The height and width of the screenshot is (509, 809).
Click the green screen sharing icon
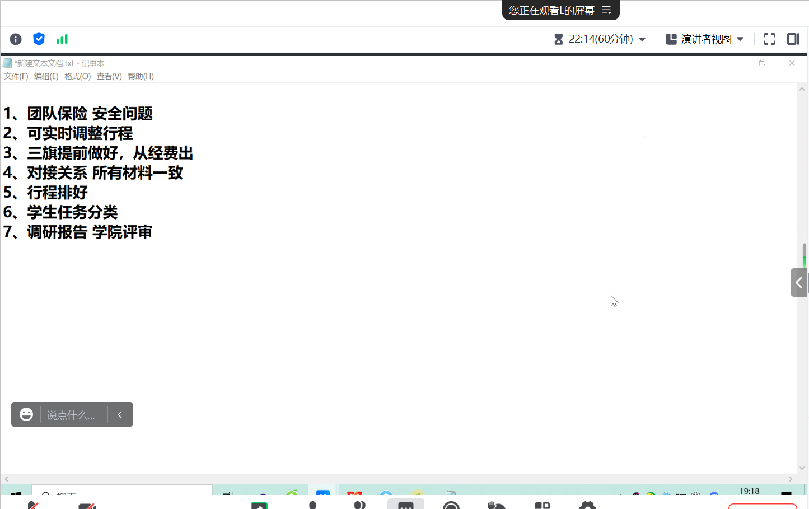click(259, 505)
